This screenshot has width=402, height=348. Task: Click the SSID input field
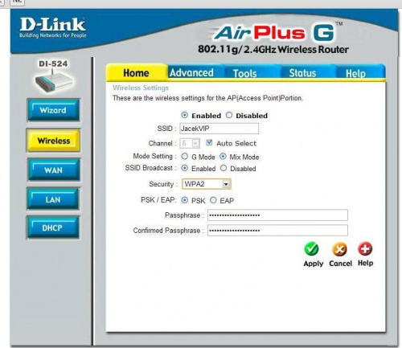[219, 129]
